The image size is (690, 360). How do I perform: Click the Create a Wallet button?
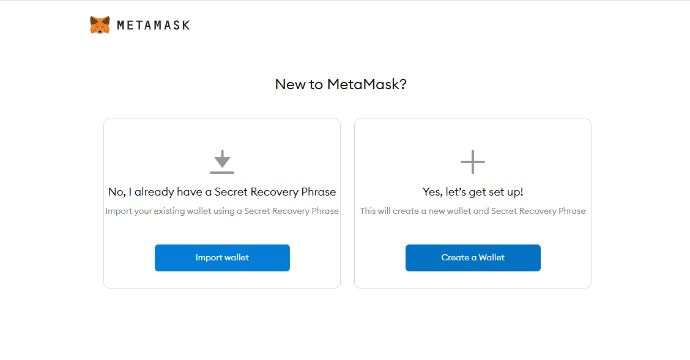[473, 257]
